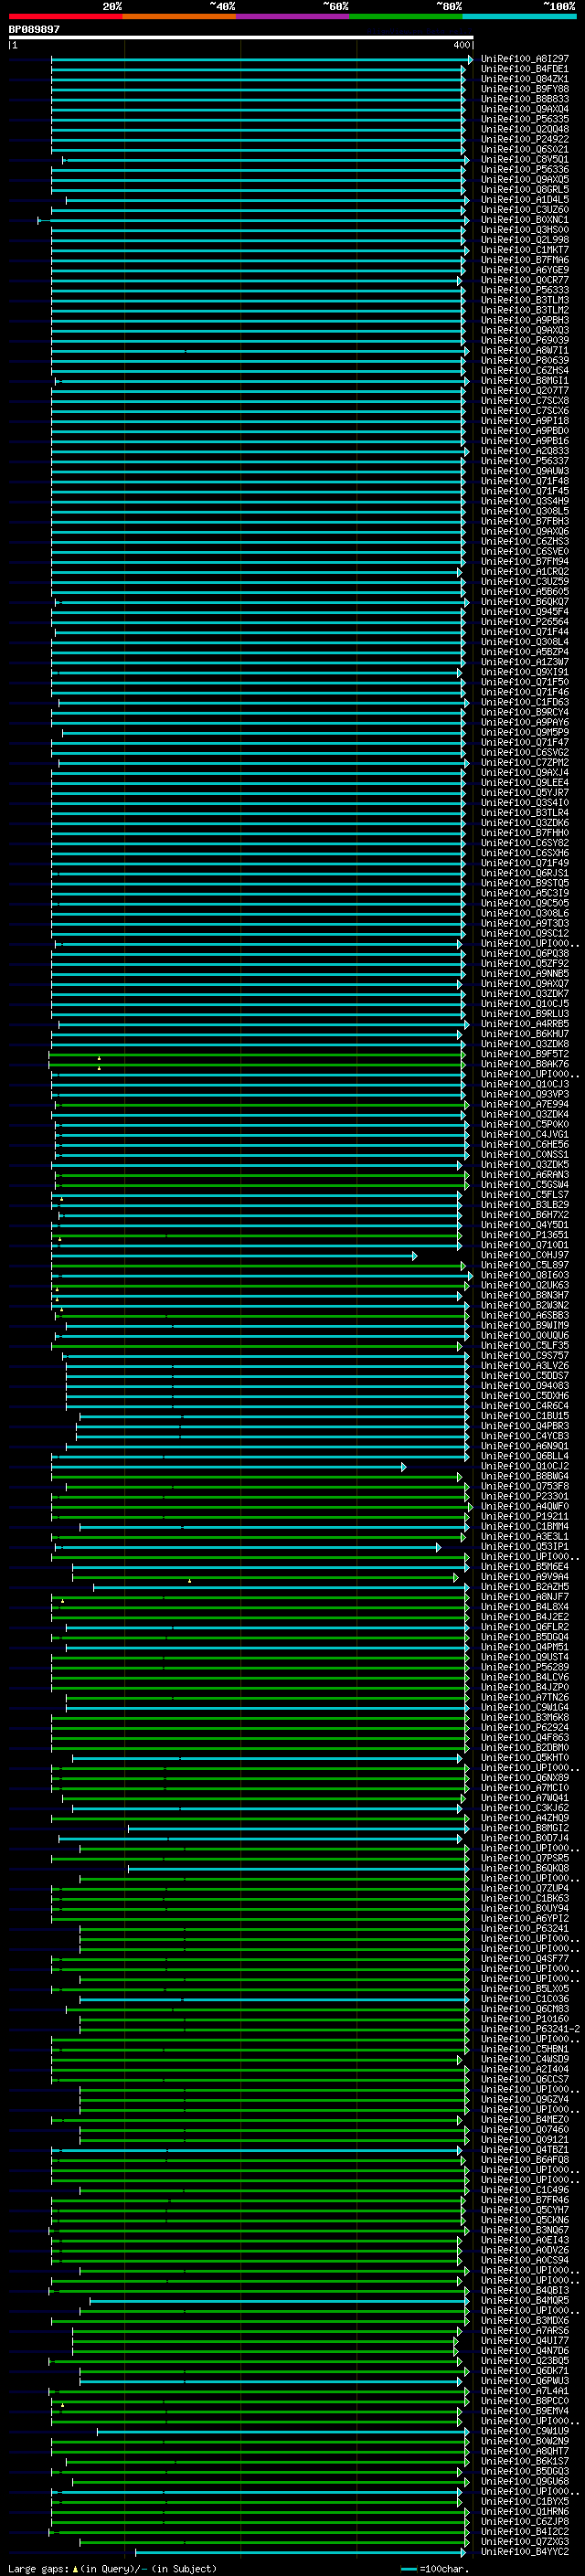The width and height of the screenshot is (585, 2576).
Task: Open hit UniRef100_A1D4L5
Action: click(524, 200)
